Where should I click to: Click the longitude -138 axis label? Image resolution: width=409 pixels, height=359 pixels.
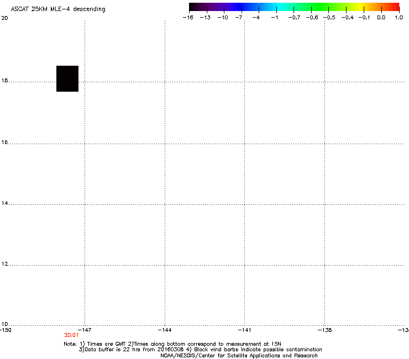(325, 330)
